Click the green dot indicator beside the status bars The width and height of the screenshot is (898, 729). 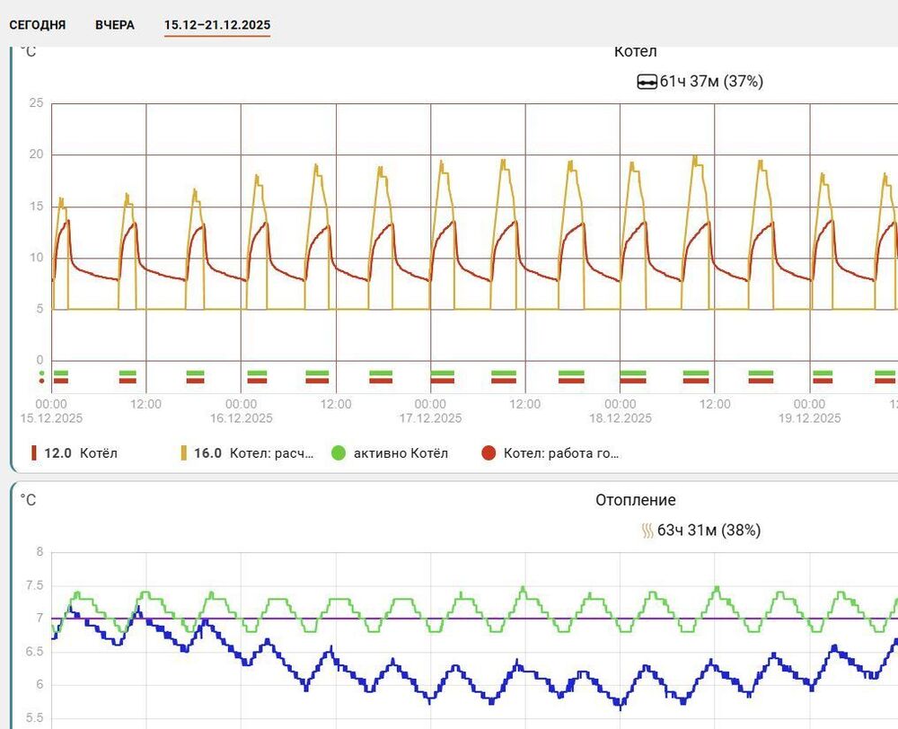(x=41, y=373)
